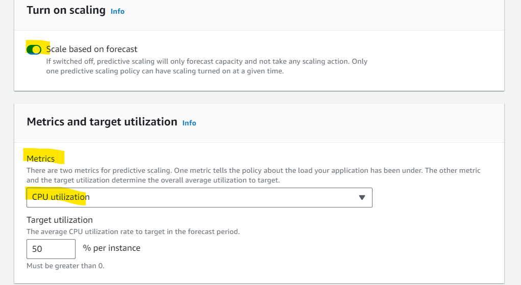Click the Target utilization label

tap(60, 220)
